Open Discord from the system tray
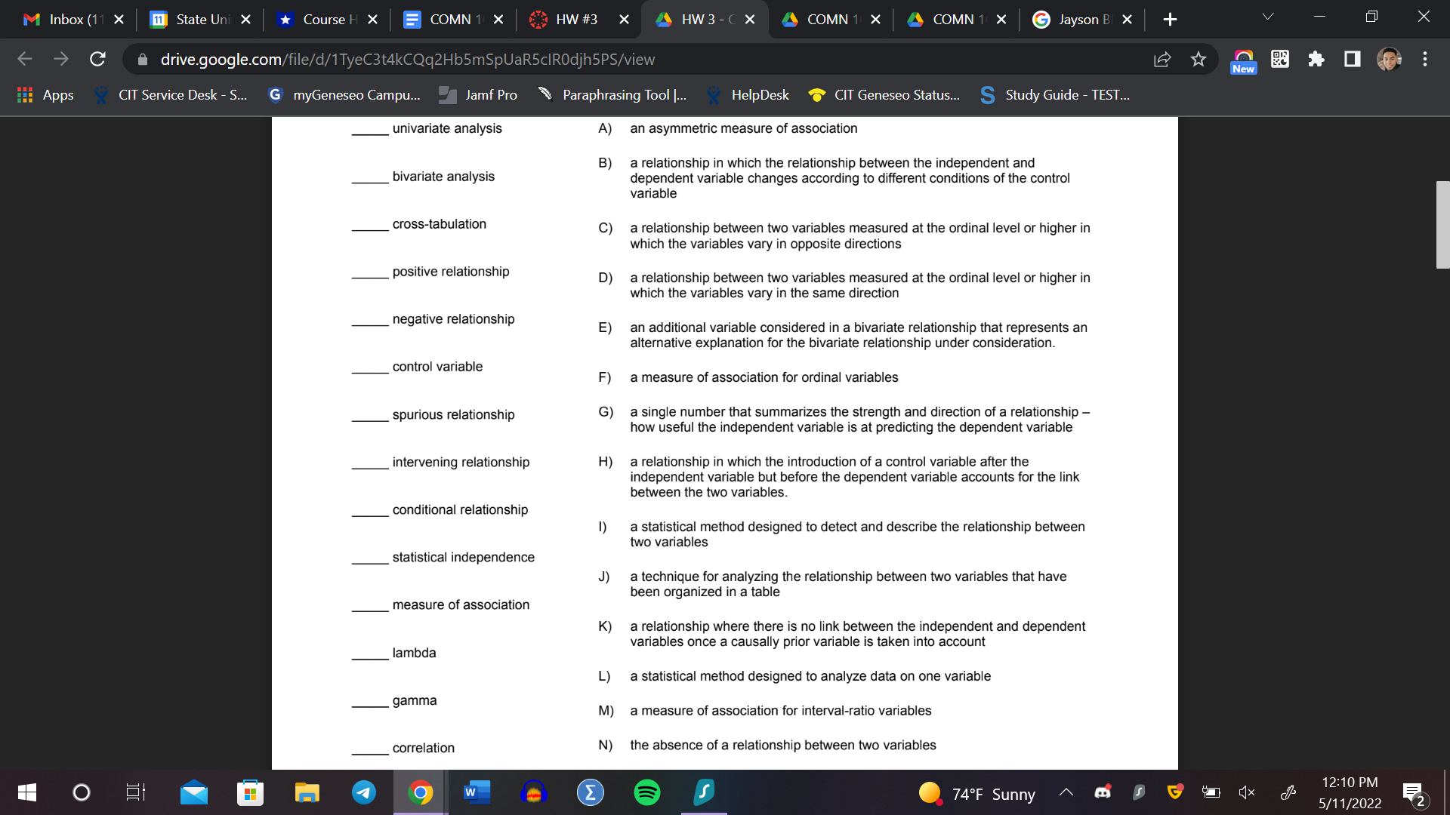 (x=1102, y=792)
